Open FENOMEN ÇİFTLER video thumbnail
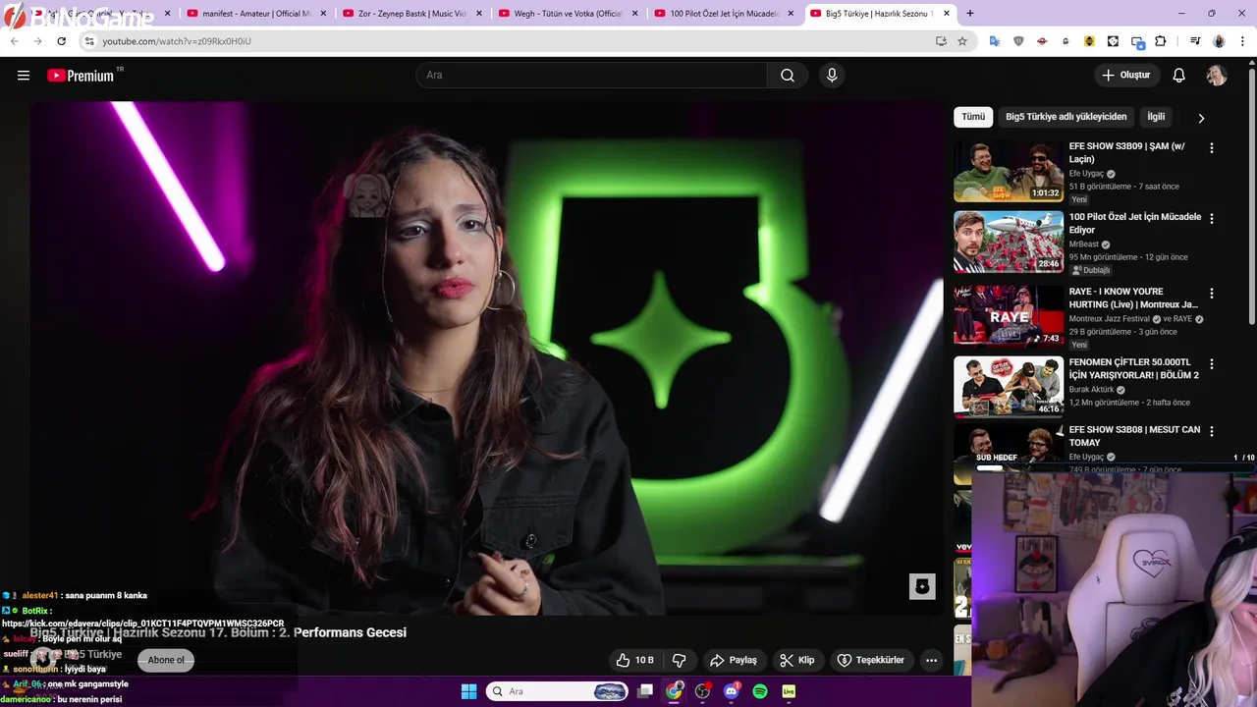Image resolution: width=1257 pixels, height=707 pixels. (1009, 387)
